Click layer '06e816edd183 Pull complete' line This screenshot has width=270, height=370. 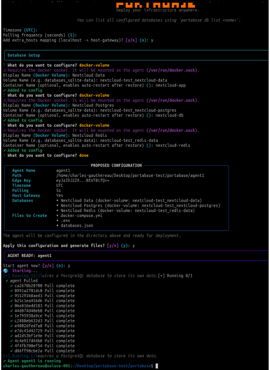tap(42, 306)
